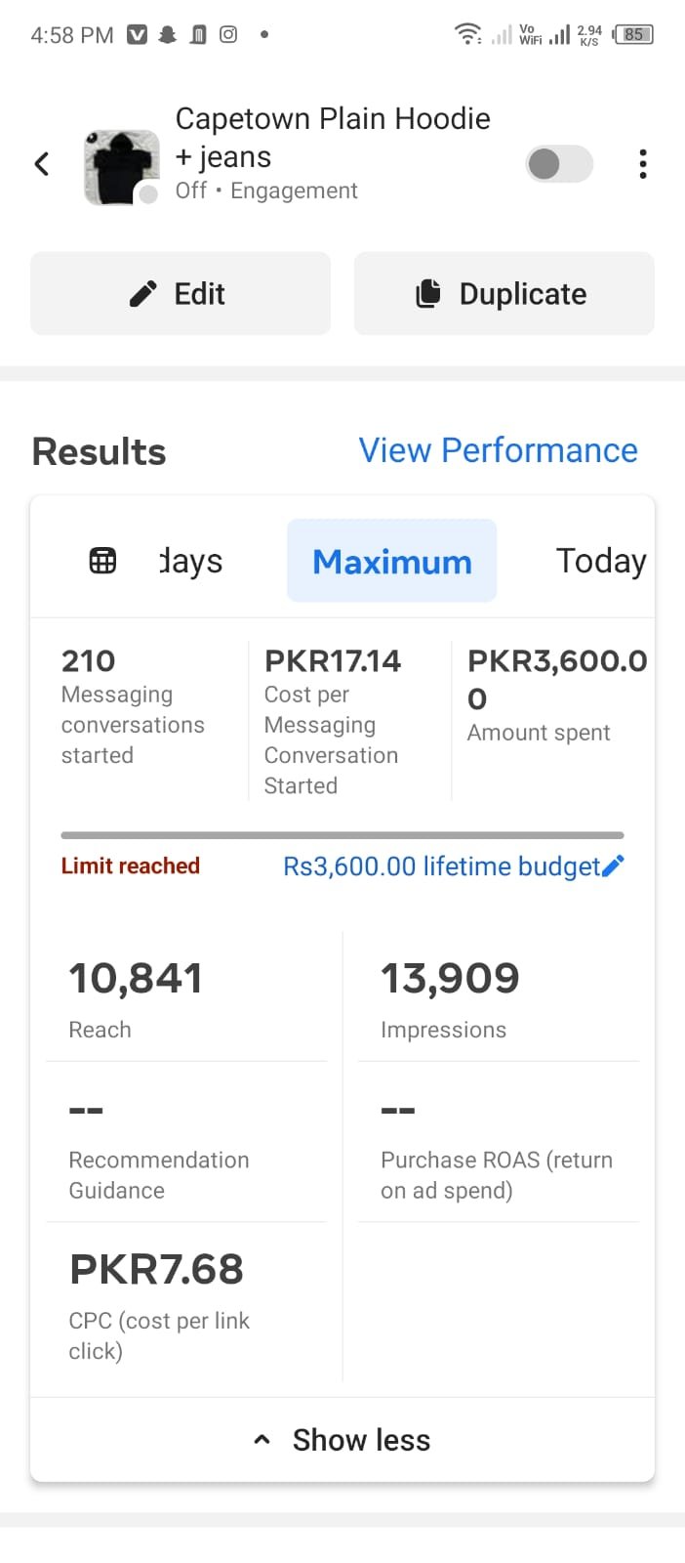Tap the Instagram icon in status bar

click(228, 35)
